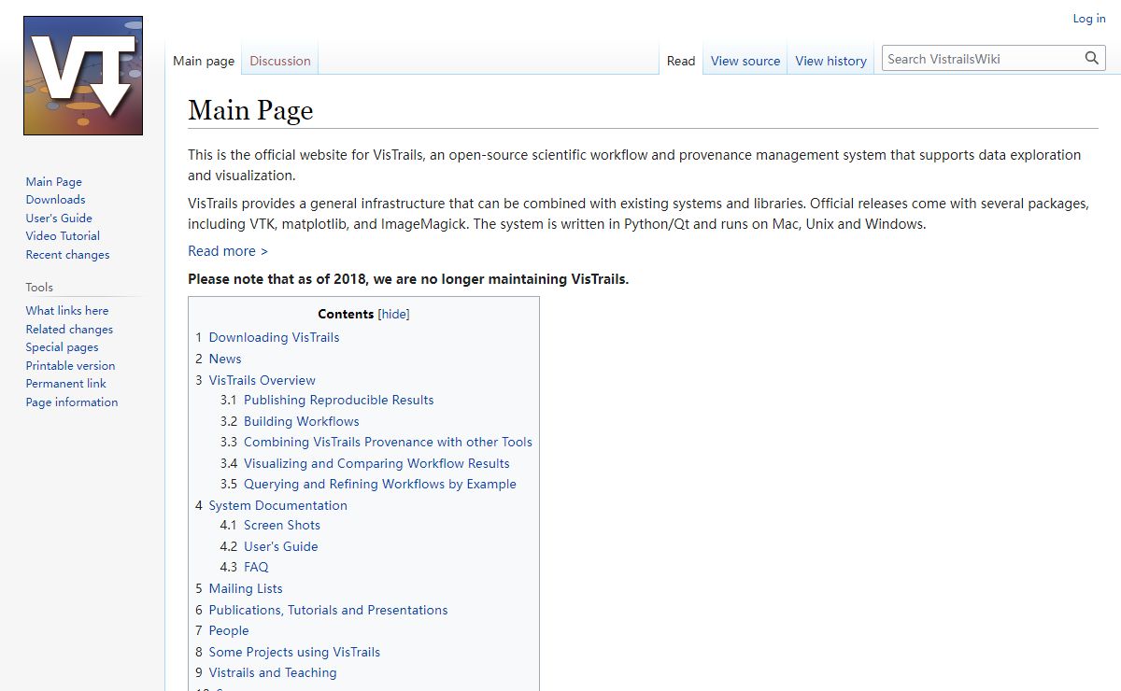Switch to the Discussion tab

pos(280,61)
